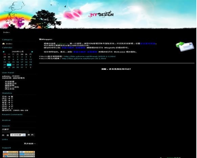This screenshot has width=197, height=158.
Task: Open the second W3C validation badge
Action: [x=27, y=152]
